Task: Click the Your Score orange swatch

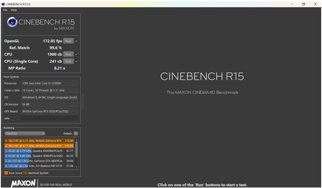Action: (x=6, y=173)
